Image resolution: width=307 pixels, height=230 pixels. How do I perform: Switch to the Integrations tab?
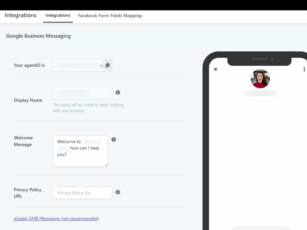tap(58, 15)
